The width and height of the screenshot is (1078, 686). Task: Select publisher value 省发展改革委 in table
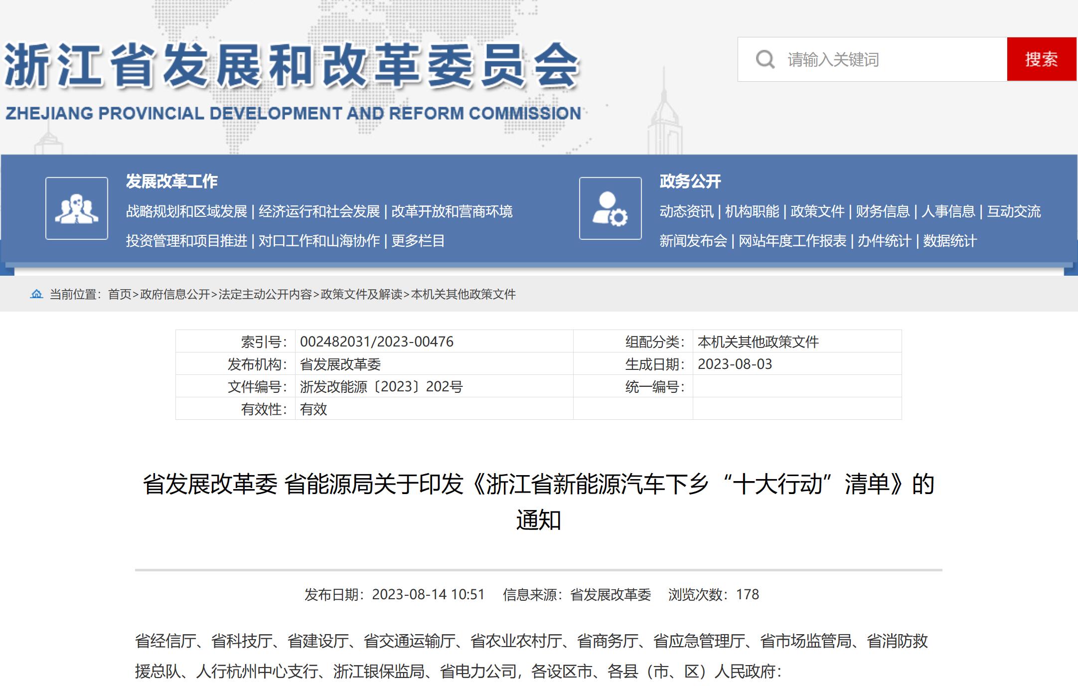340,364
